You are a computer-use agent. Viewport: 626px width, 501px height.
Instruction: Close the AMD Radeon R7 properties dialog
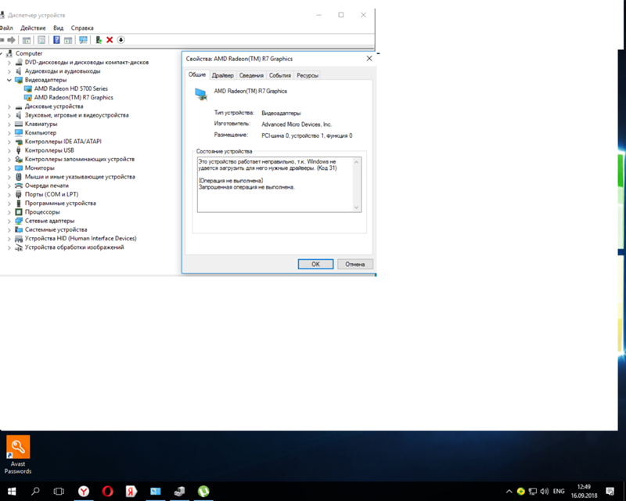[x=369, y=59]
